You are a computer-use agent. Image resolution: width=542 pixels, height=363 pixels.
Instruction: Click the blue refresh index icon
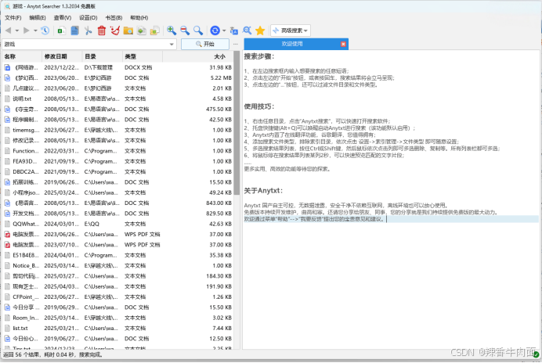coord(215,31)
